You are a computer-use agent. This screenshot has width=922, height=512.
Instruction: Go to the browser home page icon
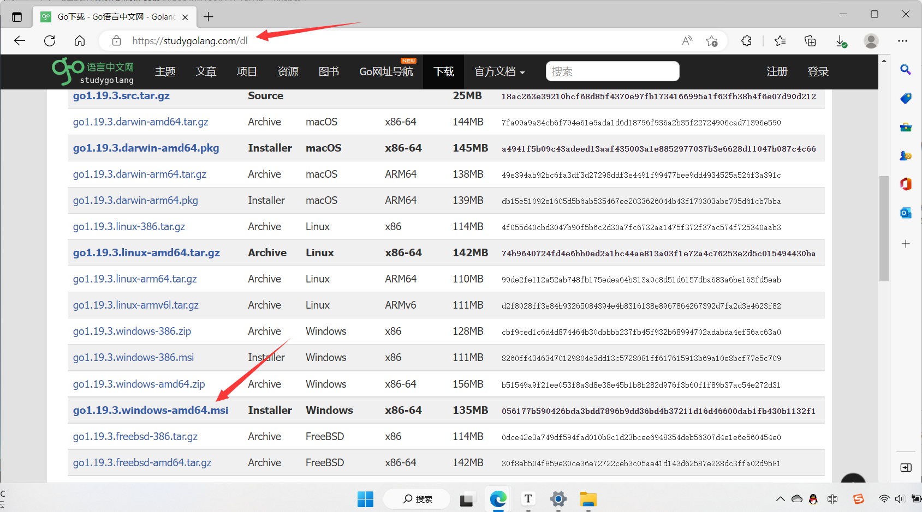click(80, 41)
